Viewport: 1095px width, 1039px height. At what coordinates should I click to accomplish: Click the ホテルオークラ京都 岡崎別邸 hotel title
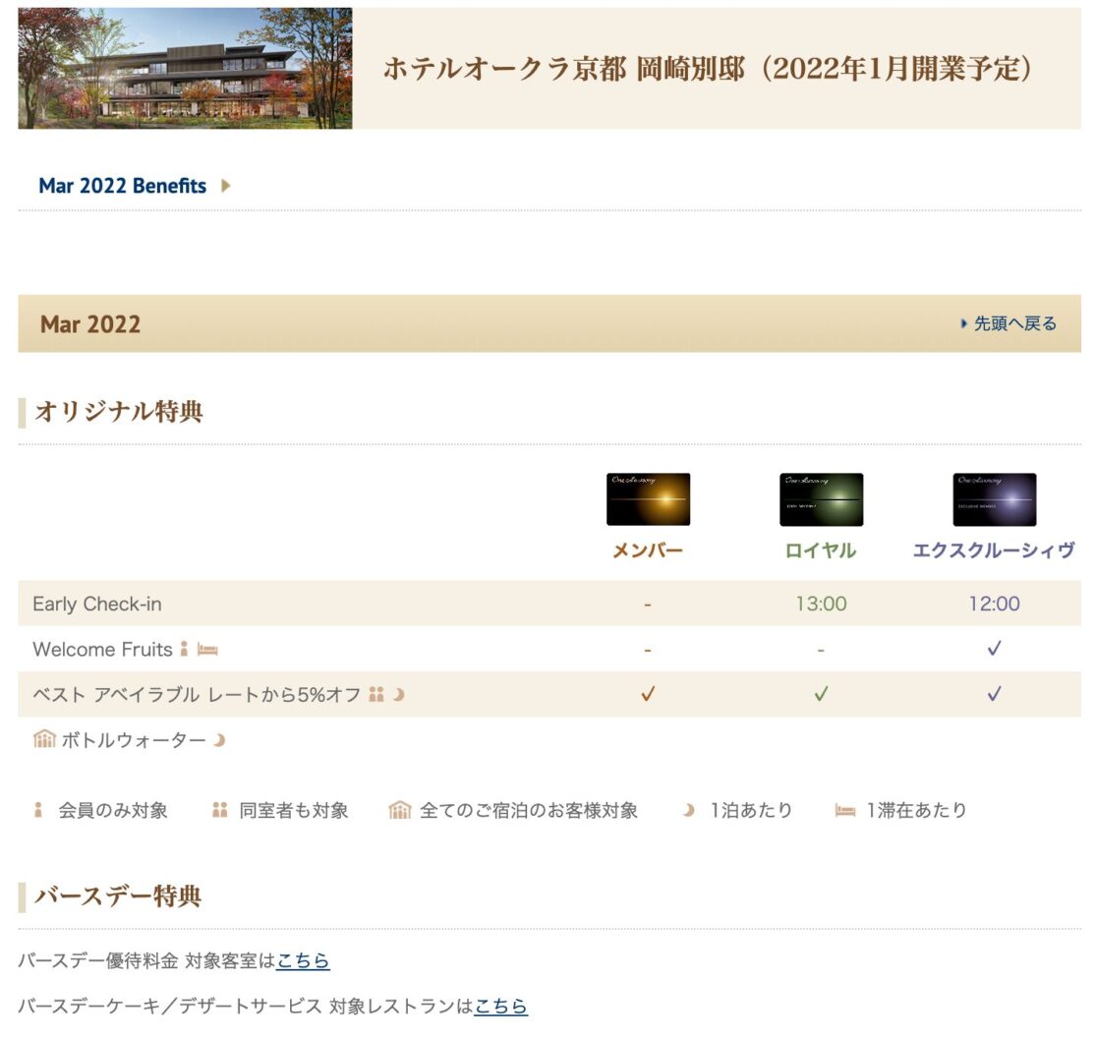click(x=708, y=69)
